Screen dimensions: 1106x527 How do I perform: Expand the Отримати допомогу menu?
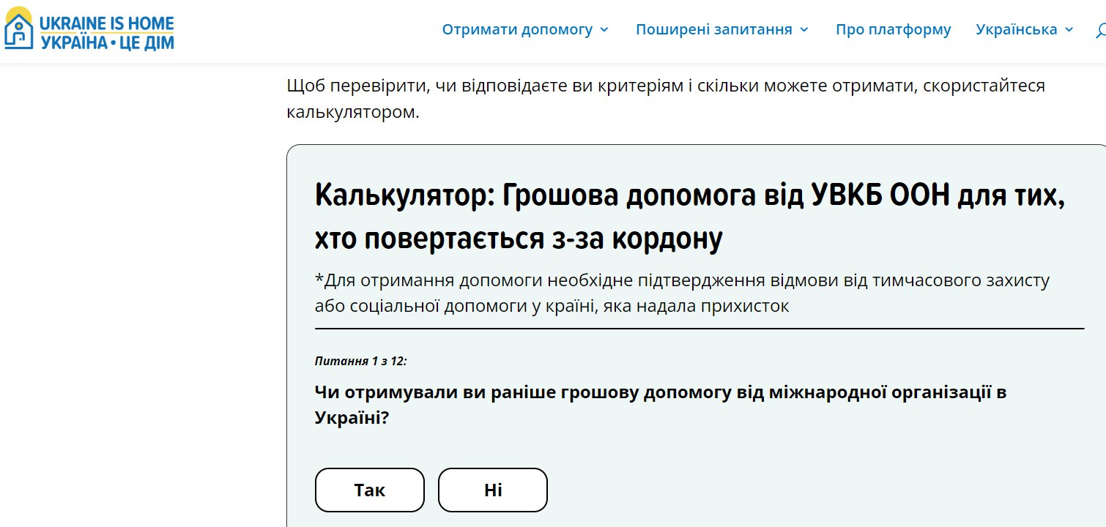(525, 30)
